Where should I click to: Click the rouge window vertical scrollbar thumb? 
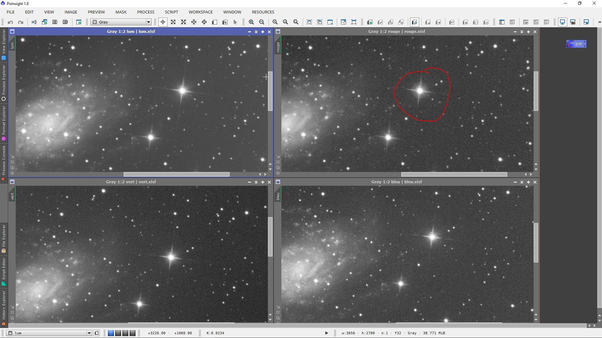[x=536, y=91]
